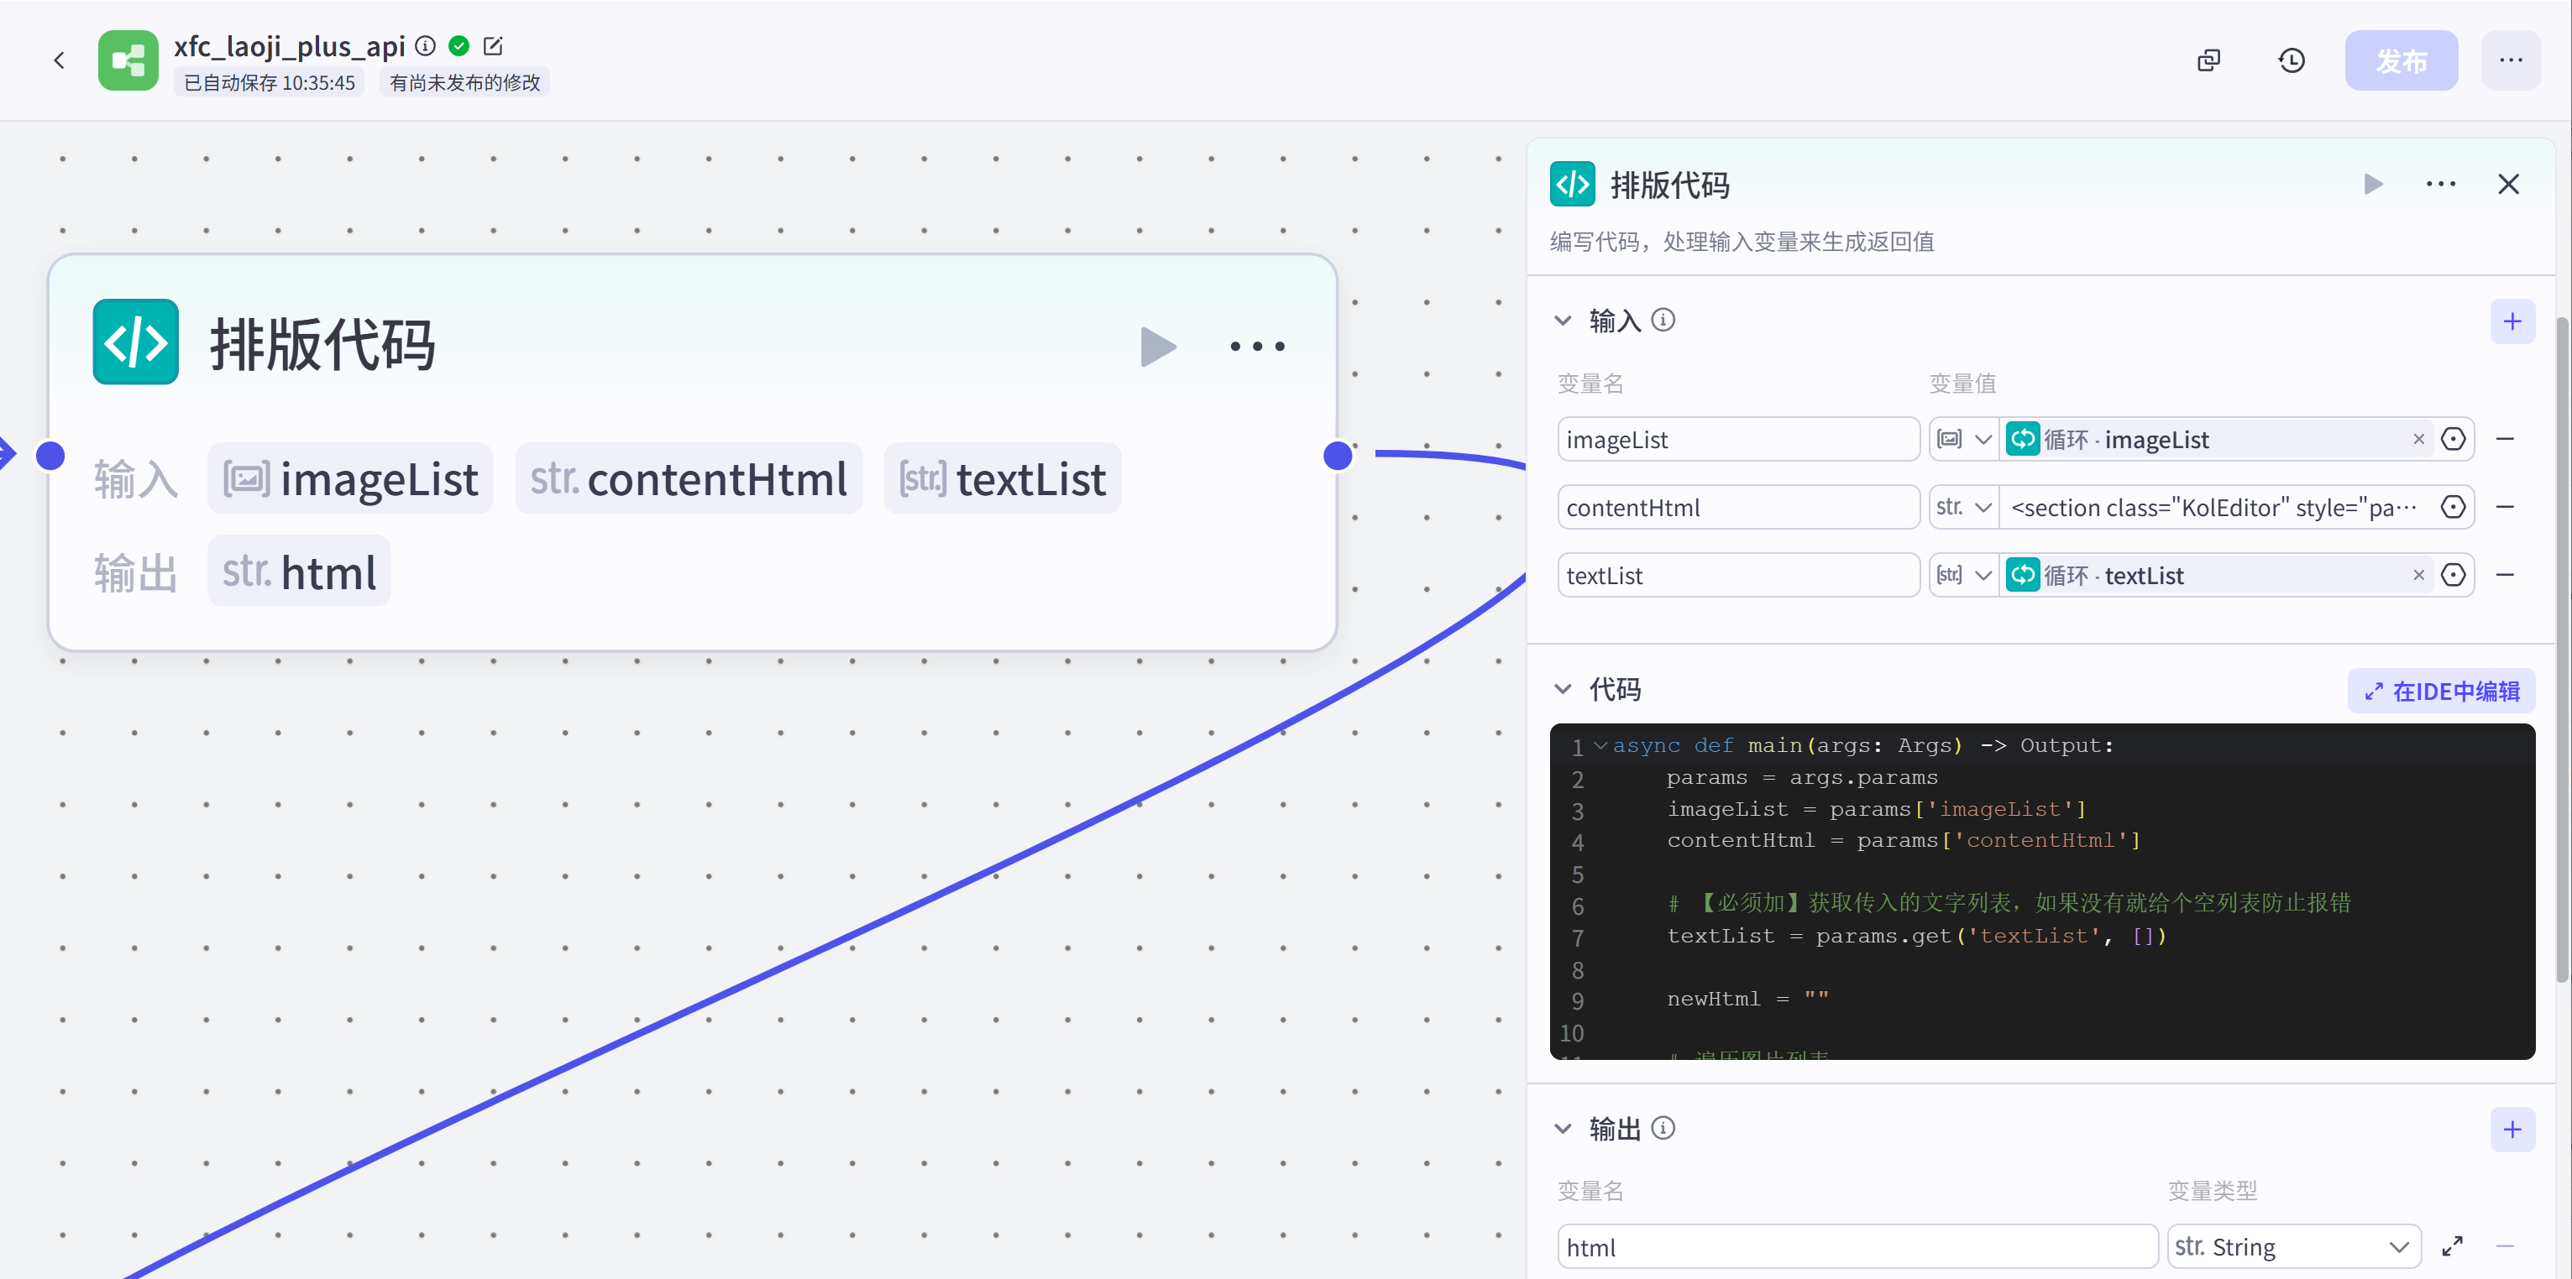Edit the html output name field

(1857, 1246)
